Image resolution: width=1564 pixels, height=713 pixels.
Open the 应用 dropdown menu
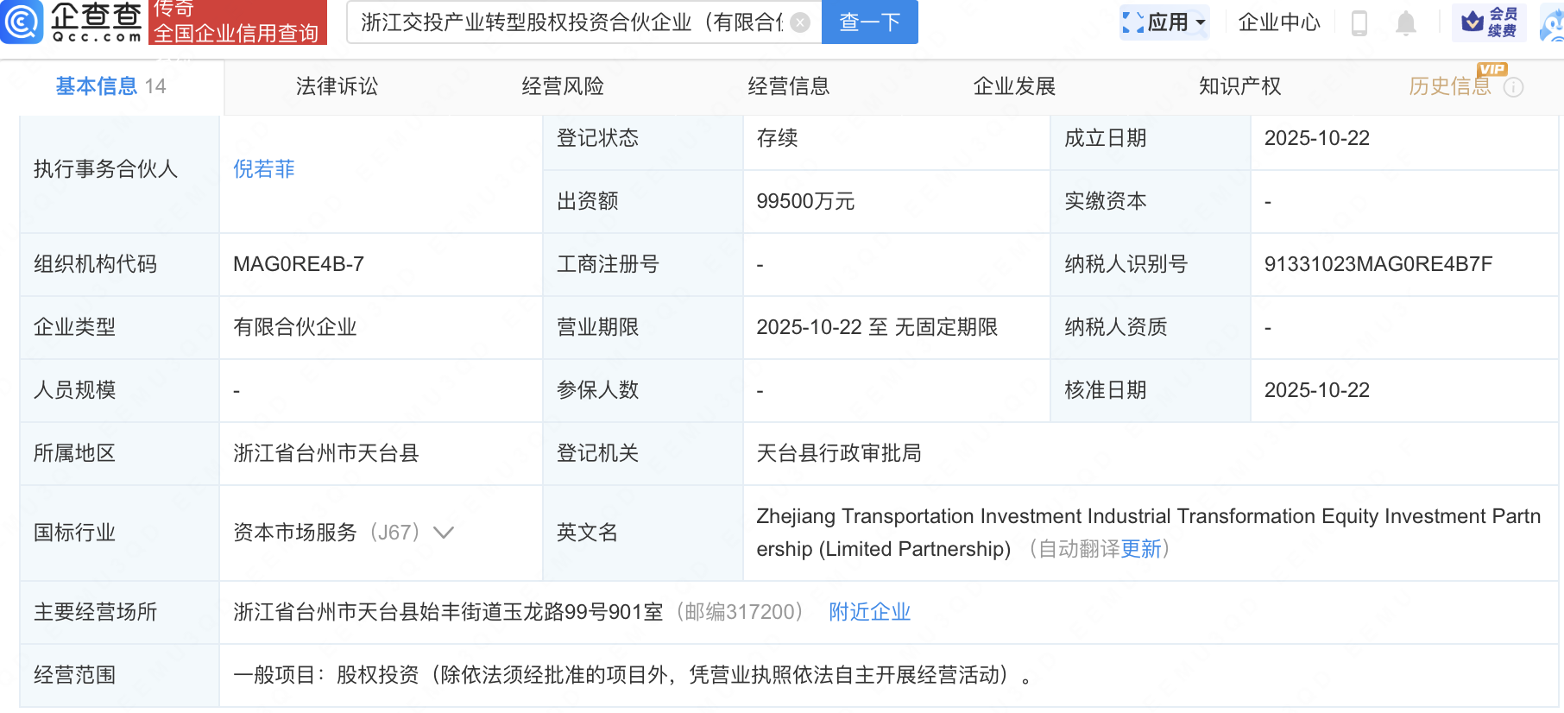1164,22
